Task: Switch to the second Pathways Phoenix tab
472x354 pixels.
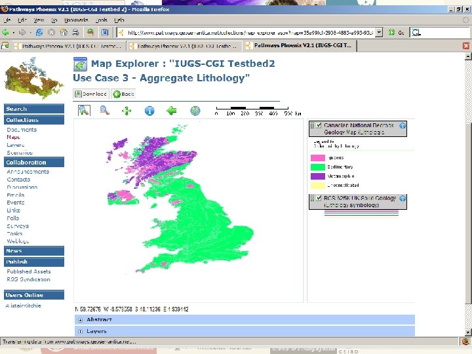Action: [x=184, y=46]
